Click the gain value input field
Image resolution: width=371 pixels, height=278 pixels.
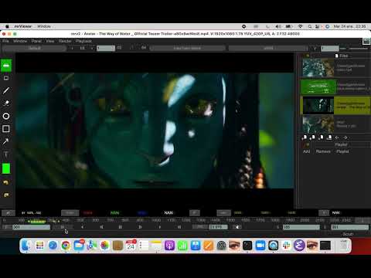106,48
